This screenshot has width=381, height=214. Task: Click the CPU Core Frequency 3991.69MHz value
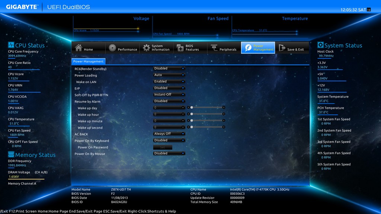click(x=17, y=56)
